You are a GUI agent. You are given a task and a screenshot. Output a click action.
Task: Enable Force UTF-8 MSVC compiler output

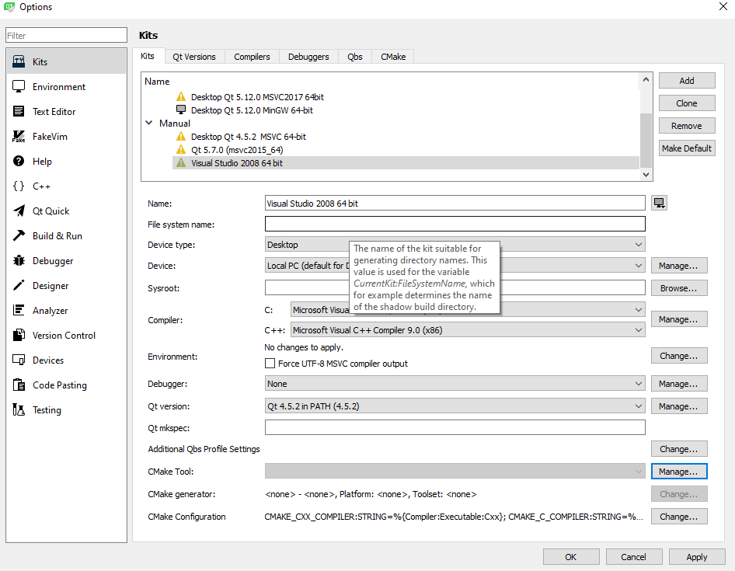click(270, 364)
